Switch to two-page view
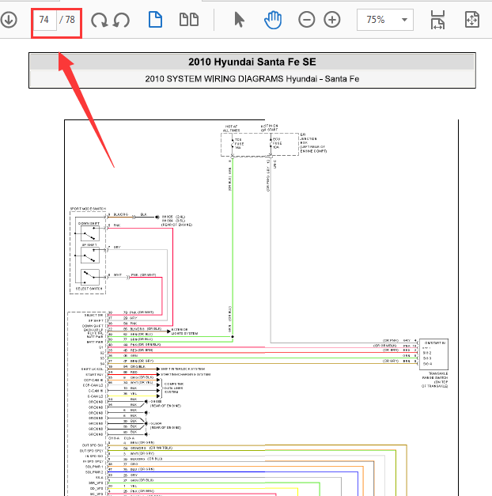Image resolution: width=492 pixels, height=496 pixels. [x=189, y=20]
